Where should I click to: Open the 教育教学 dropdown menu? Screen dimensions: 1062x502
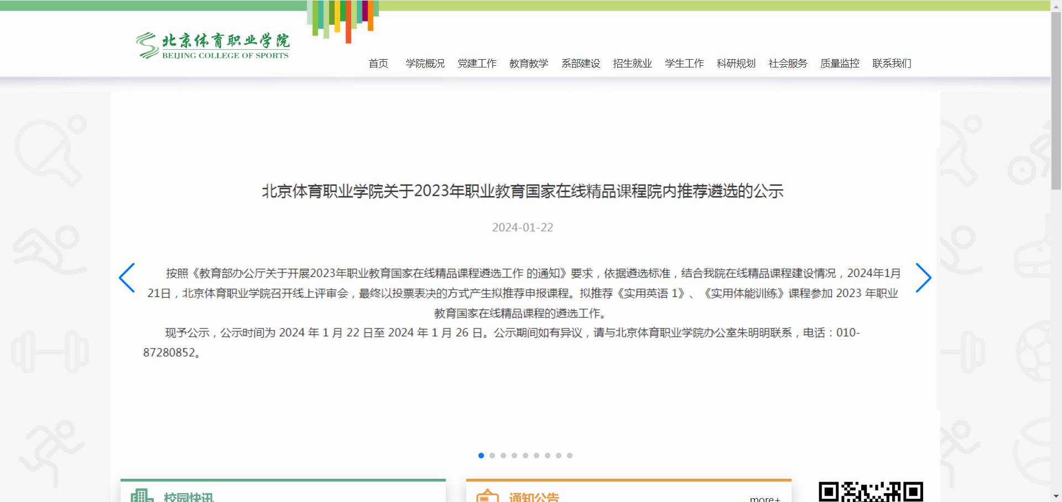click(528, 63)
